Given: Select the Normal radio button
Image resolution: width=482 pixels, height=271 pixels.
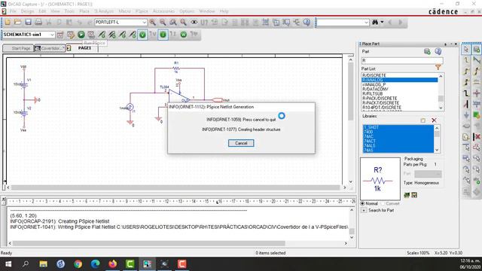Looking at the screenshot, I should coord(363,203).
